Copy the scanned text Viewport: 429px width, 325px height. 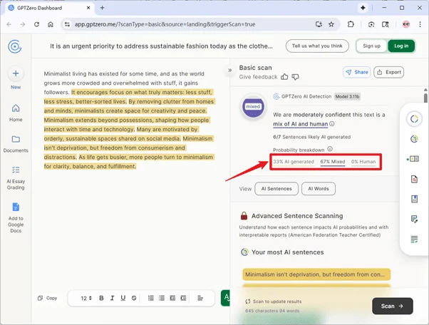pos(47,298)
